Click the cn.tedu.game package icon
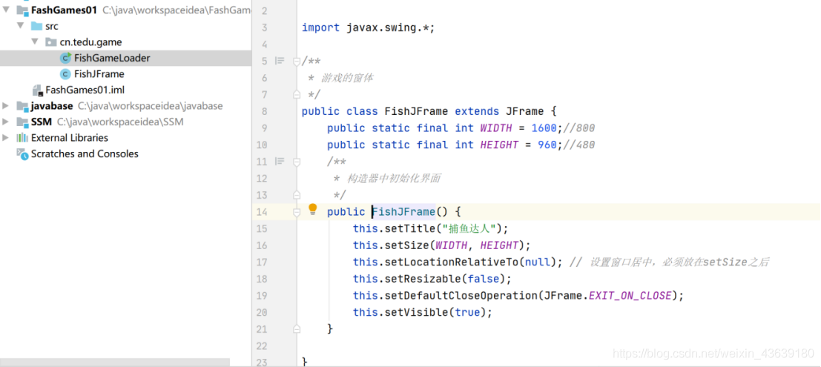Viewport: 821px width, 367px height. (x=50, y=42)
